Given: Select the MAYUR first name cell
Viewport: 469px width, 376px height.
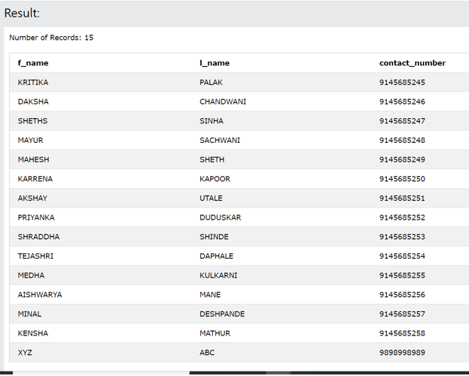Looking at the screenshot, I should click(x=31, y=141).
